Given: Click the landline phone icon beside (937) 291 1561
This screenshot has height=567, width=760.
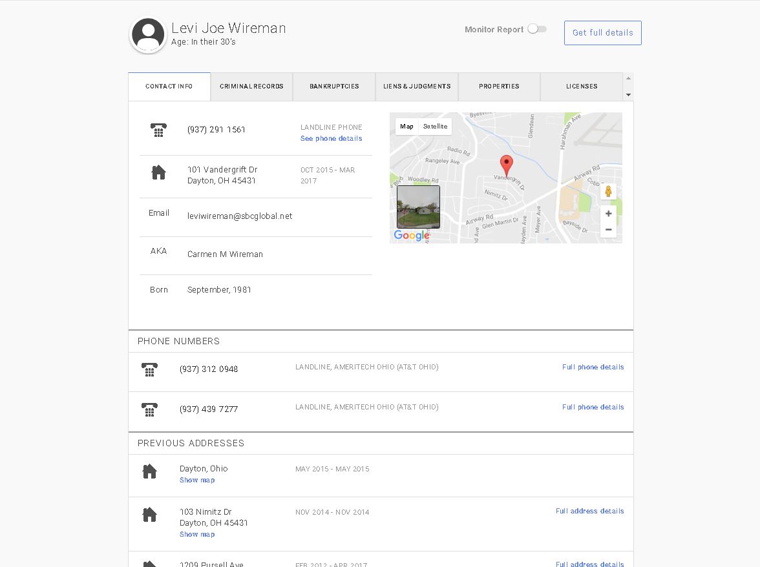Looking at the screenshot, I should coord(158,130).
